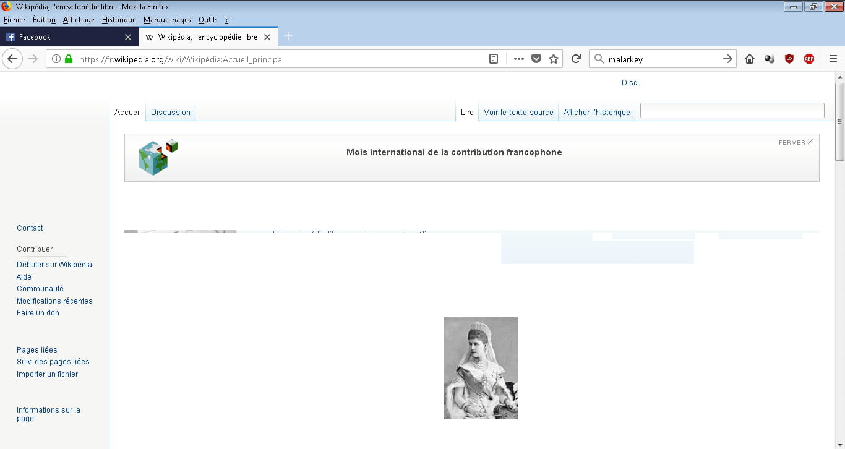Save the page to Pocket
Screen dimensions: 845x449
(536, 59)
